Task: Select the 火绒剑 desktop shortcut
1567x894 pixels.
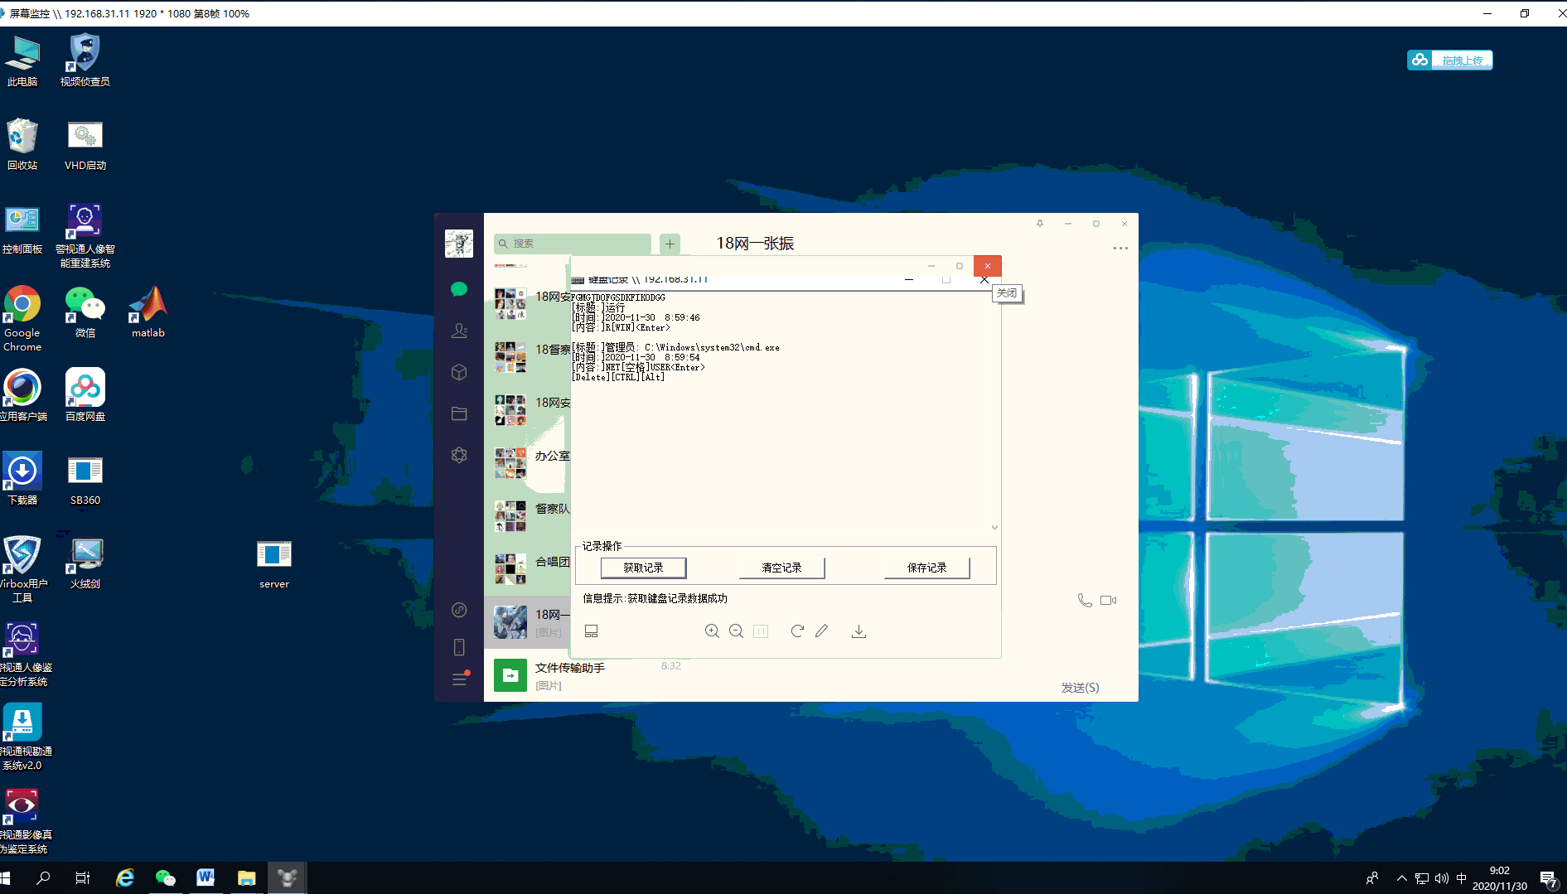Action: pyautogui.click(x=85, y=563)
